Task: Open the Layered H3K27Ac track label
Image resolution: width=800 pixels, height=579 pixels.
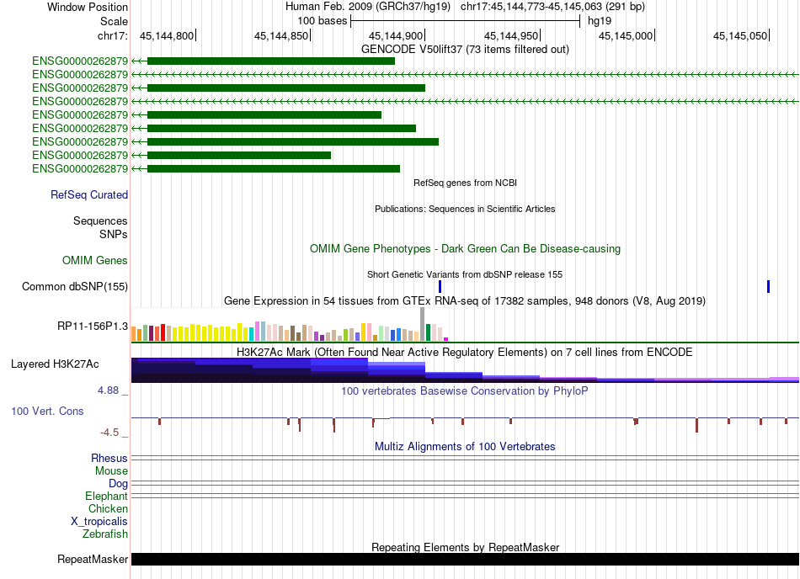Action: (55, 364)
